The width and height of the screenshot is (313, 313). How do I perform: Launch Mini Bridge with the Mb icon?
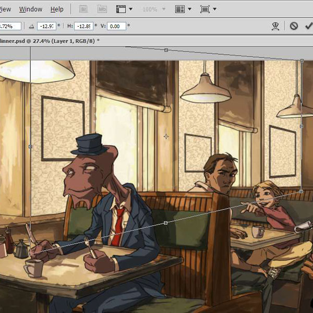coord(102,9)
